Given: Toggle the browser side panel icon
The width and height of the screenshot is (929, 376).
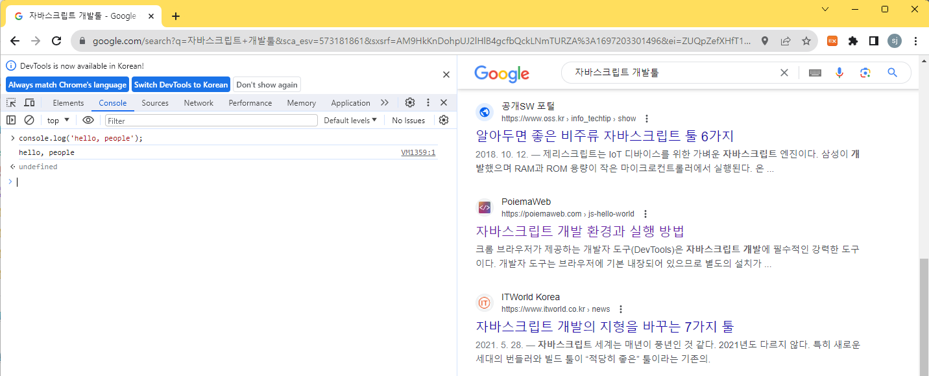Looking at the screenshot, I should 874,41.
